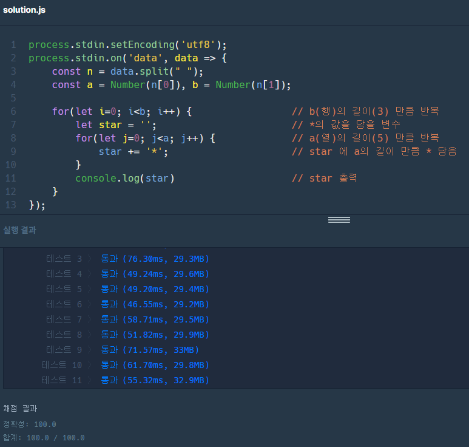469x447 pixels.
Task: Click the comment about a(열)의 길이(5)
Action: click(x=365, y=138)
